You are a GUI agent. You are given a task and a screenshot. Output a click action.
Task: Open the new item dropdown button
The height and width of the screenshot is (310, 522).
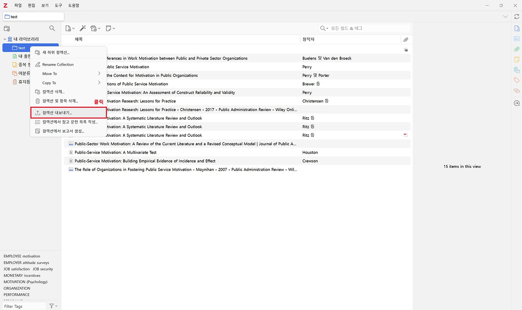(70, 28)
